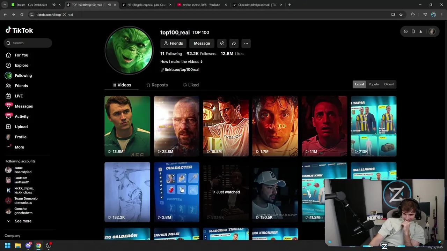Click the add-friend suggestion icon button
The height and width of the screenshot is (251, 447).
222,43
